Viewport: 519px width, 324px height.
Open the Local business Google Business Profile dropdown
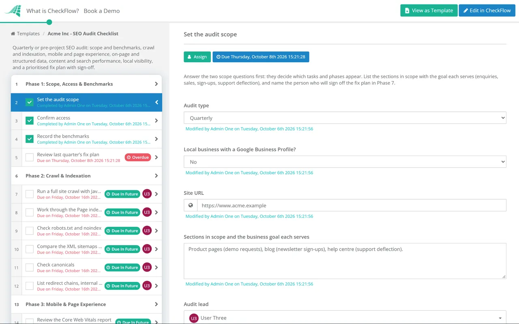[345, 162]
